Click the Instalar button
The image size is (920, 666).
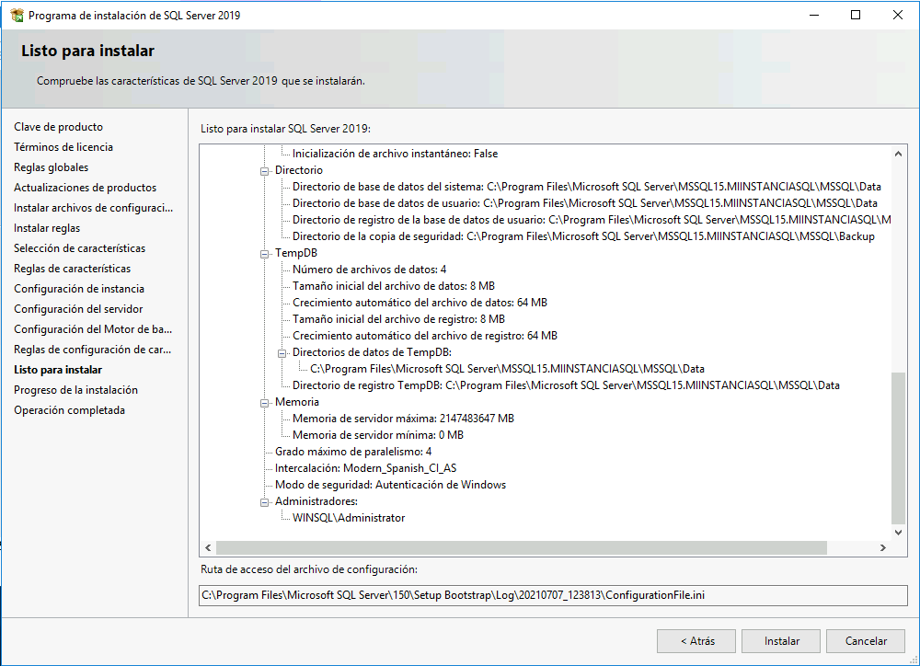pos(781,641)
